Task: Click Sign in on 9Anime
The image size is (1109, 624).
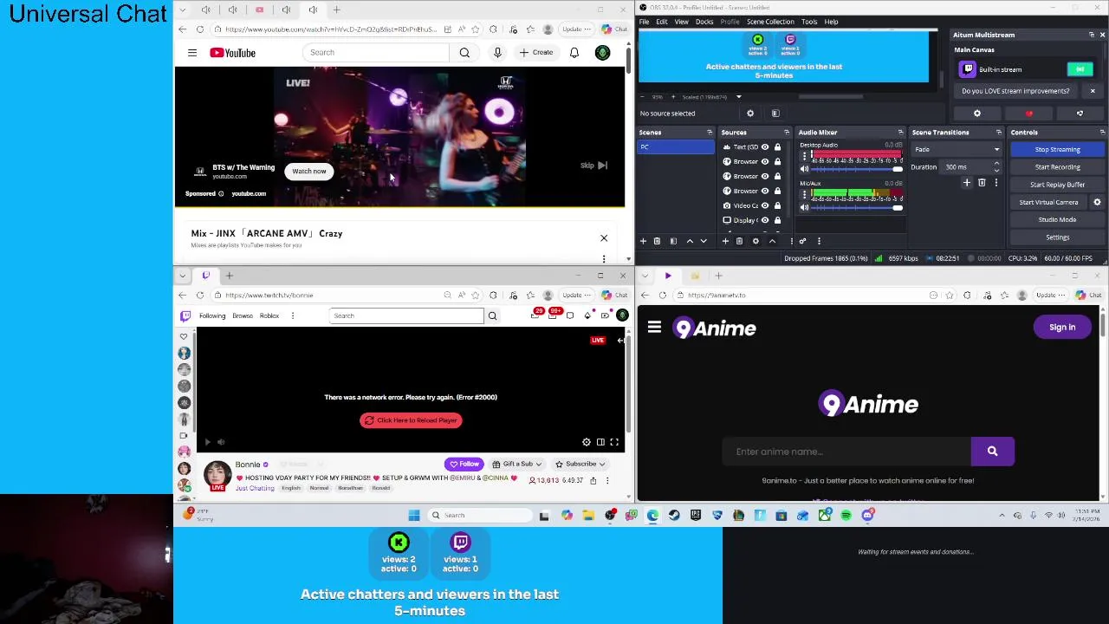Action: tap(1062, 327)
